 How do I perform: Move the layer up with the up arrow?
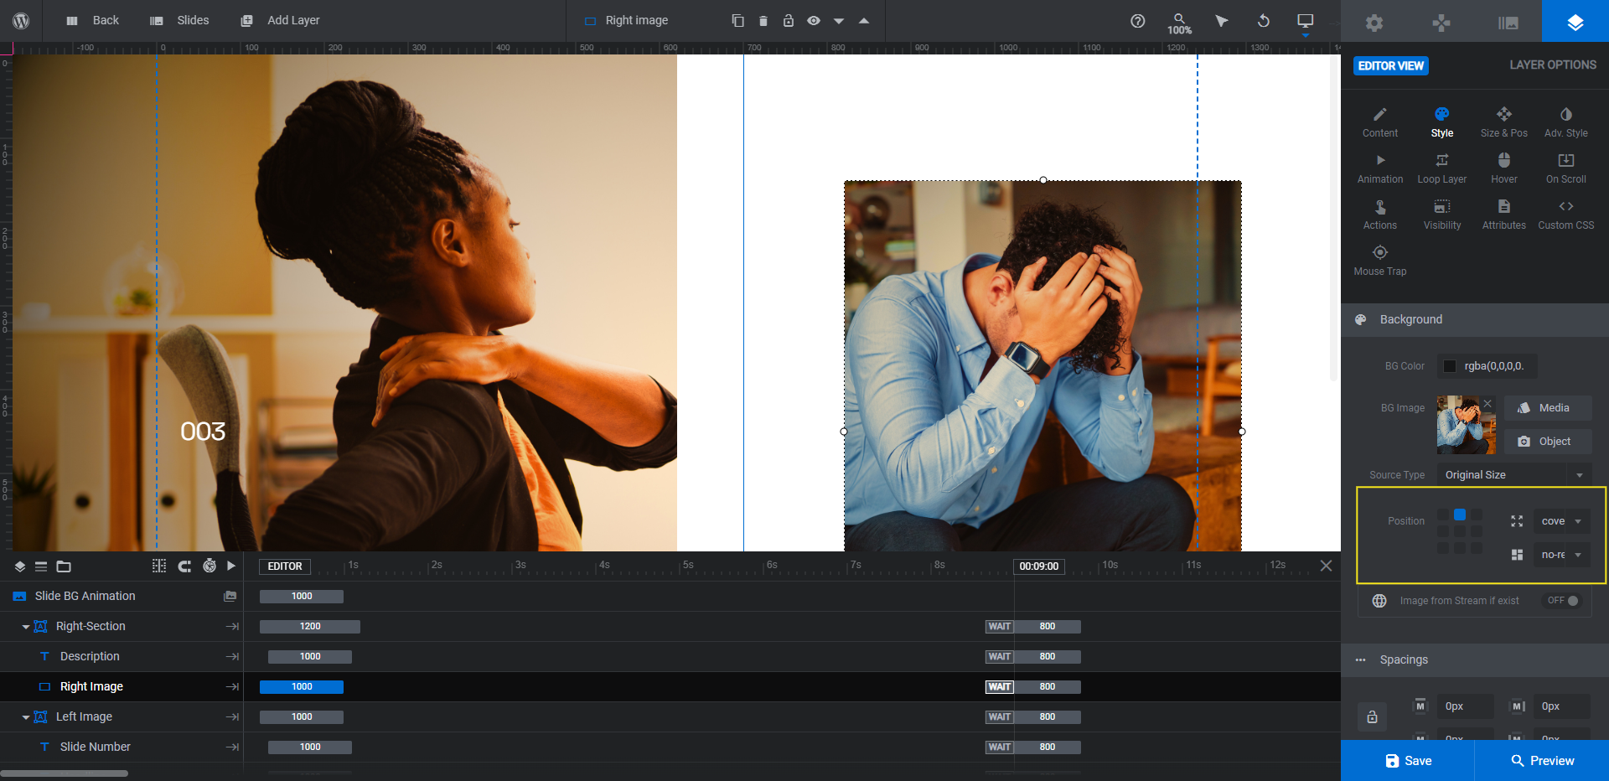[x=863, y=21]
